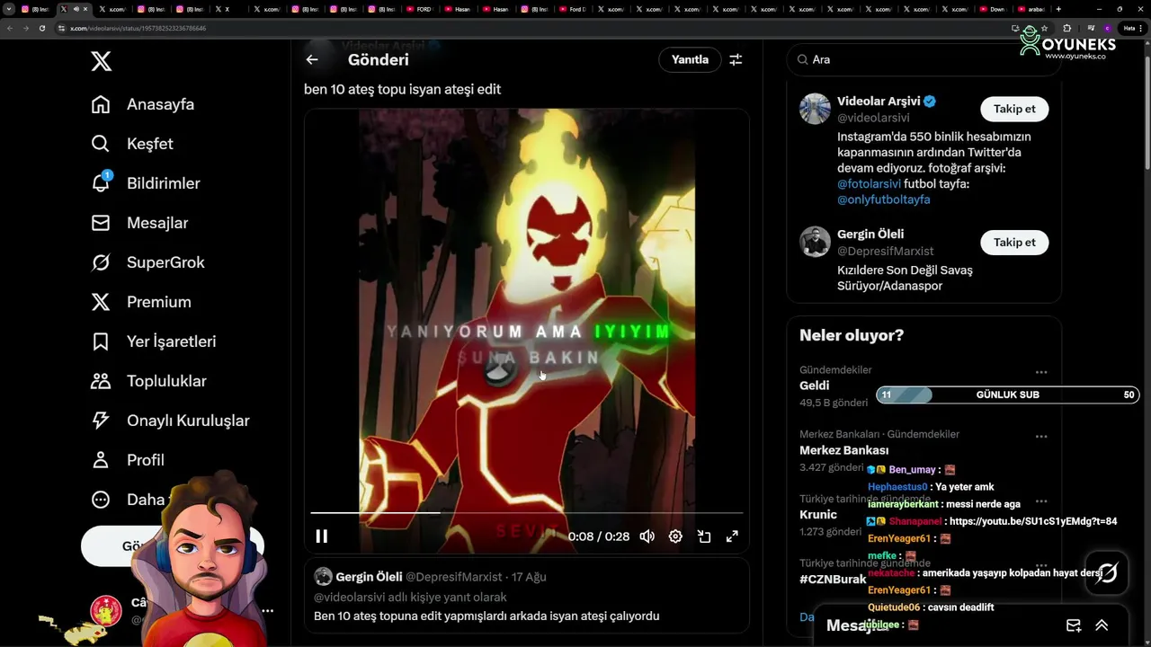Open a new browser tab
Screen dimensions: 1151x647
pos(1057,9)
